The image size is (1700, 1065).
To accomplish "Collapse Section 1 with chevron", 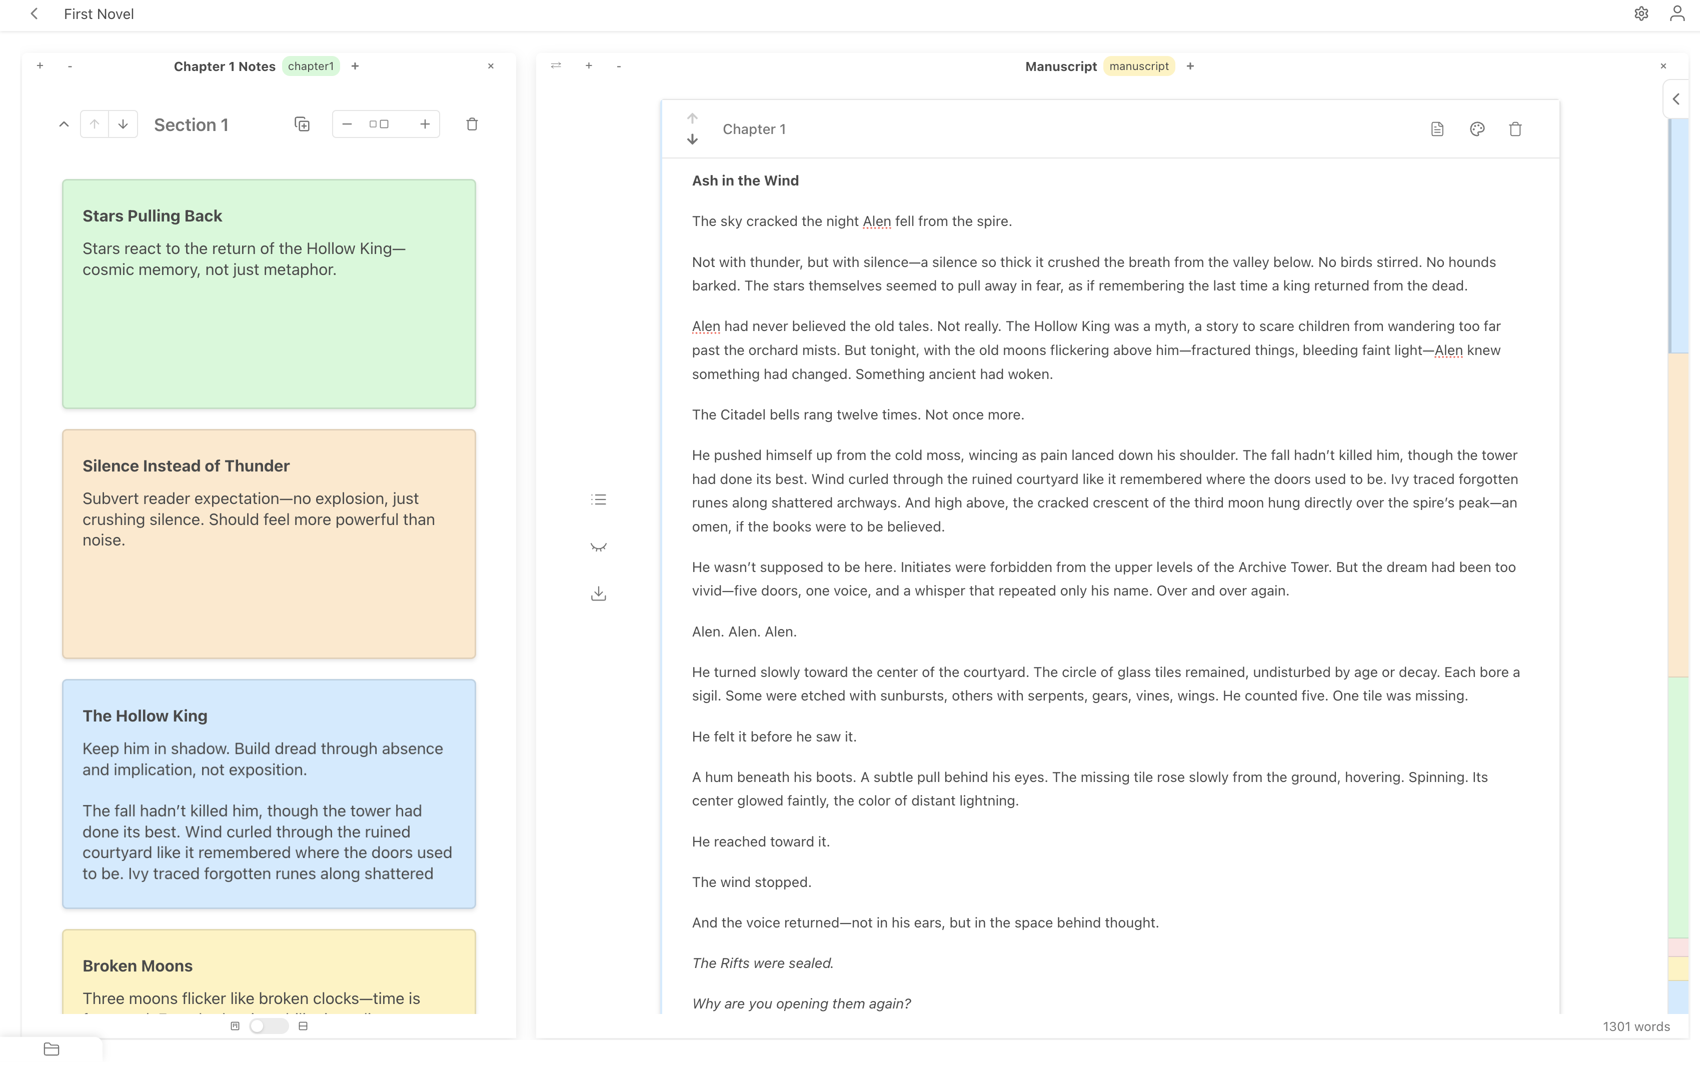I will click(x=64, y=124).
